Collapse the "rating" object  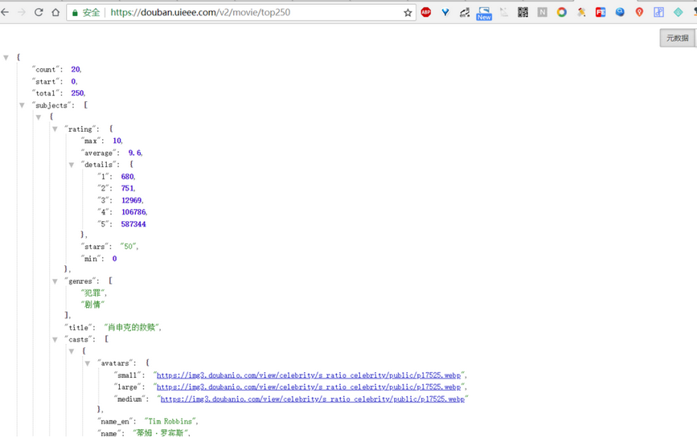[55, 129]
